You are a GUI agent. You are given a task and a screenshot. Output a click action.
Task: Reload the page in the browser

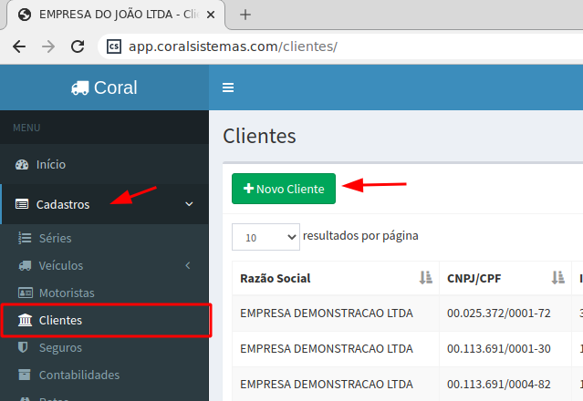click(78, 46)
